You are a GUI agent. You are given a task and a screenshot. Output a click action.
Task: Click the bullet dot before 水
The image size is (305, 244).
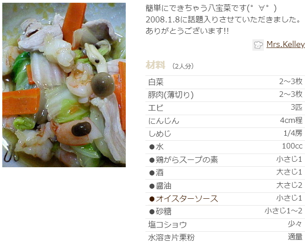(152, 147)
